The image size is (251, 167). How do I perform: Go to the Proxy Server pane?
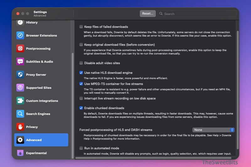click(x=41, y=75)
